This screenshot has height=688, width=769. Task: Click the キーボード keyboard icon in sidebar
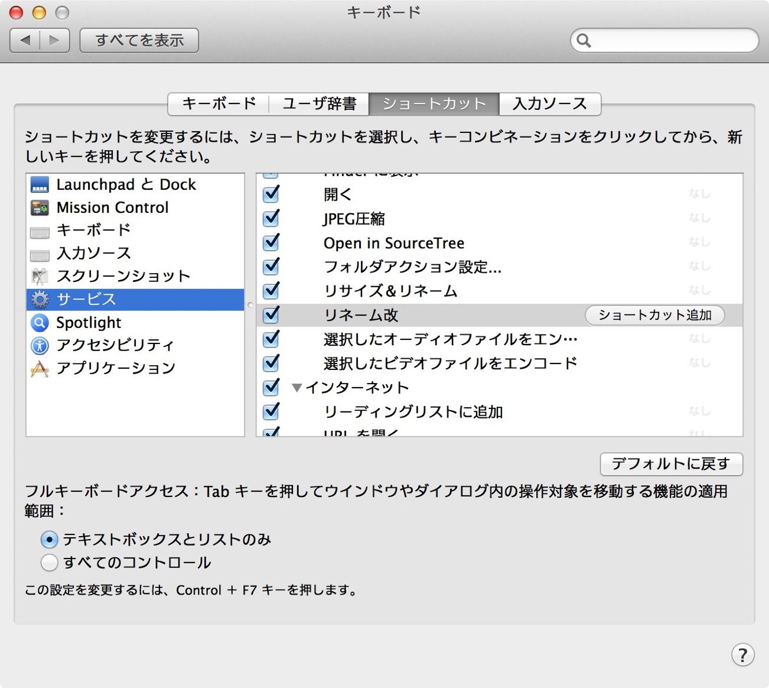[40, 232]
